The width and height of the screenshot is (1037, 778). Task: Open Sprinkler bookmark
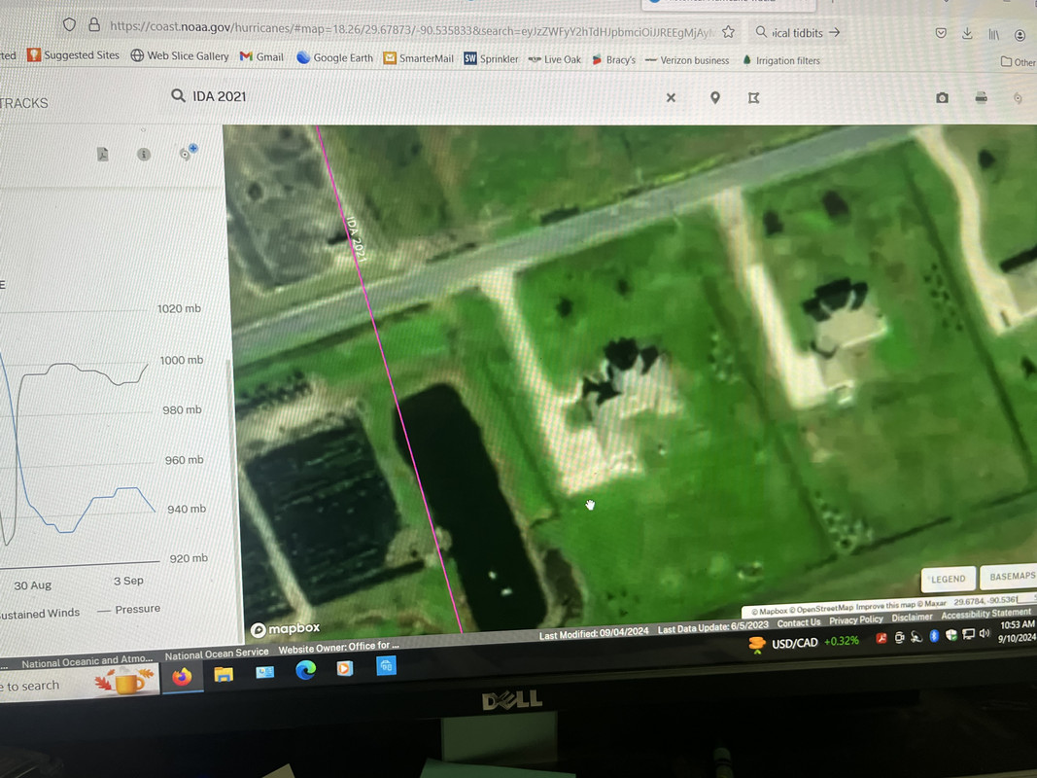(492, 58)
